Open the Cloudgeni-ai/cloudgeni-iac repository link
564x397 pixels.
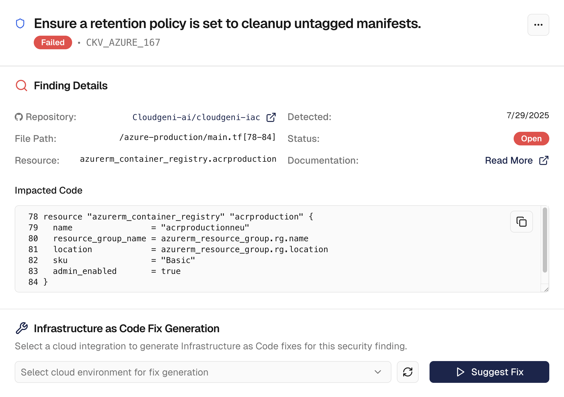click(x=196, y=117)
